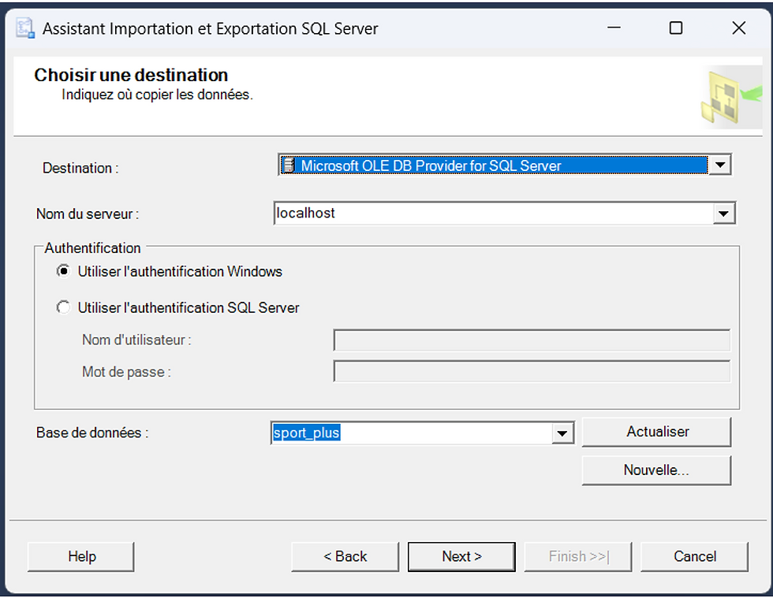This screenshot has height=598, width=773.
Task: Maximize the wizard window
Action: (676, 28)
